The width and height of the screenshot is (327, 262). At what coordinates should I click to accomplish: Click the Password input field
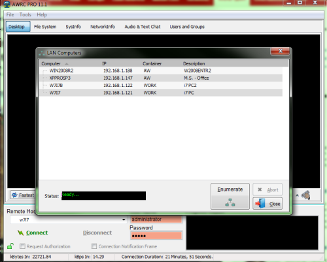156,236
